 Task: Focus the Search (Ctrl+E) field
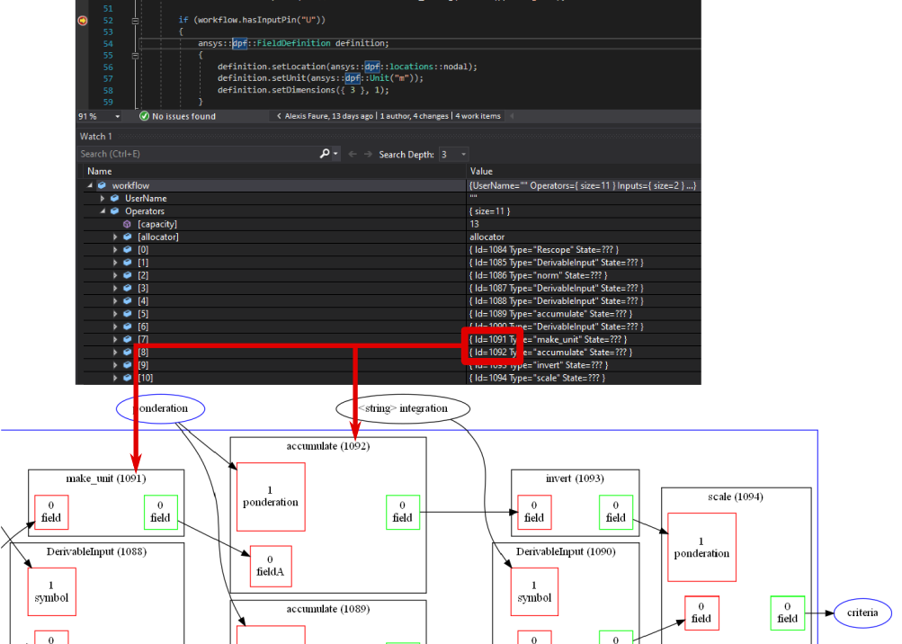point(197,154)
